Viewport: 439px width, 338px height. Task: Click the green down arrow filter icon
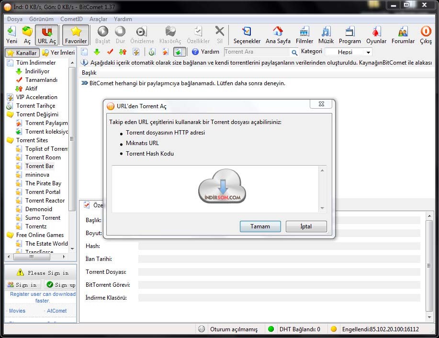pyautogui.click(x=97, y=52)
